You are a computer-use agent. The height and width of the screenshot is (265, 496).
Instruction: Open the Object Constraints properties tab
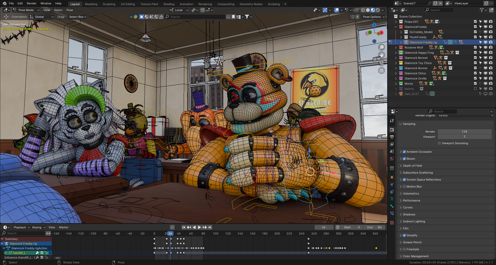pyautogui.click(x=392, y=192)
